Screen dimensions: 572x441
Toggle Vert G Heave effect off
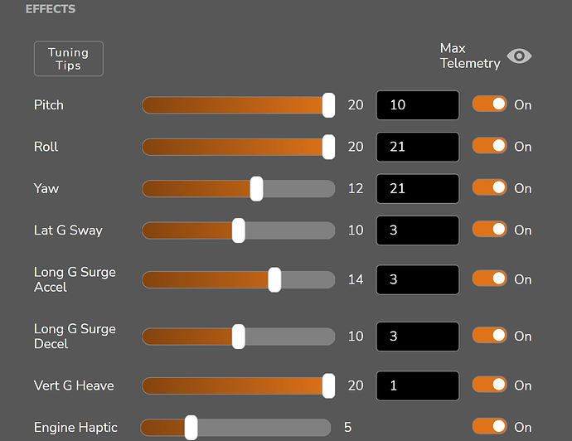[490, 385]
